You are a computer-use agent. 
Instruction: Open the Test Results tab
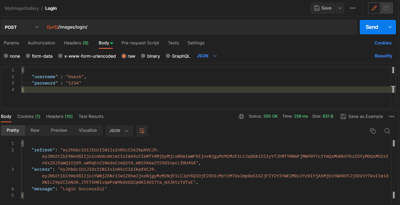point(91,116)
